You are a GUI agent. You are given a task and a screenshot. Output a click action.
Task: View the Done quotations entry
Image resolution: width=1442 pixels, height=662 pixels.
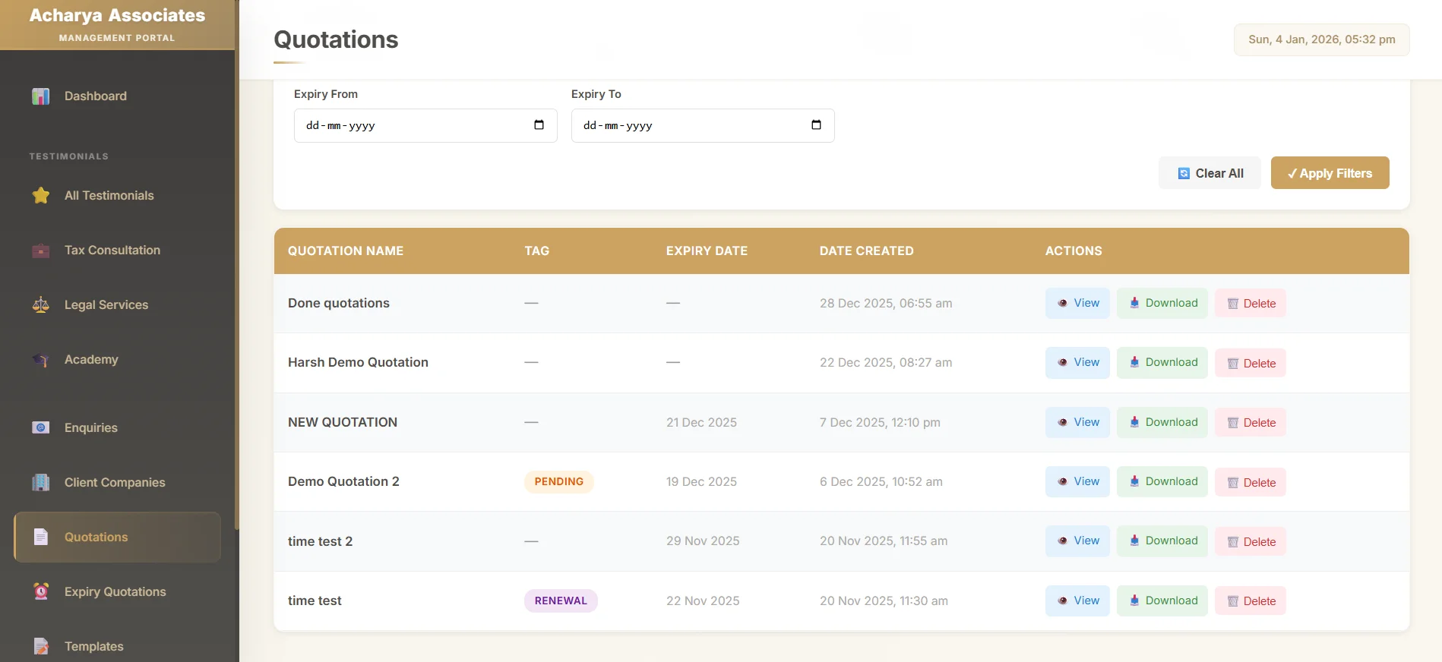point(1077,303)
